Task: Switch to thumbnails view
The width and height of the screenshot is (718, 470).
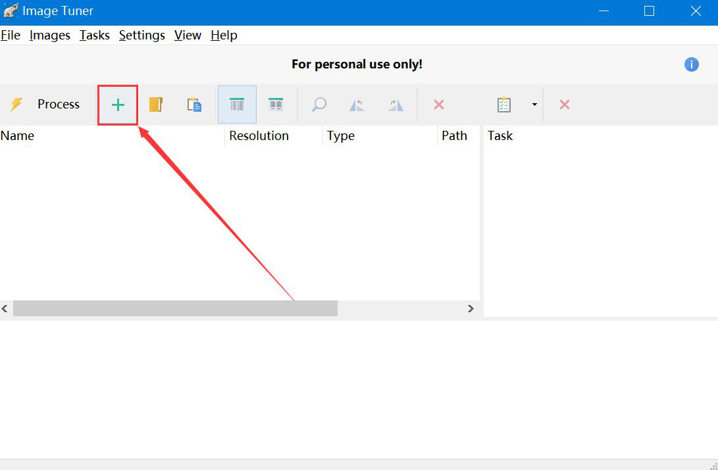Action: click(x=275, y=105)
